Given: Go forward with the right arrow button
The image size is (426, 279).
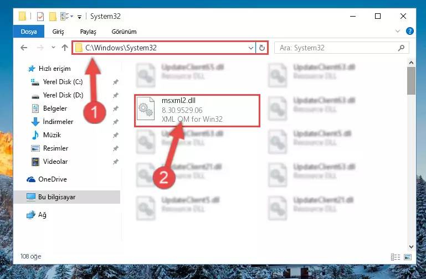Looking at the screenshot, I should [40, 48].
